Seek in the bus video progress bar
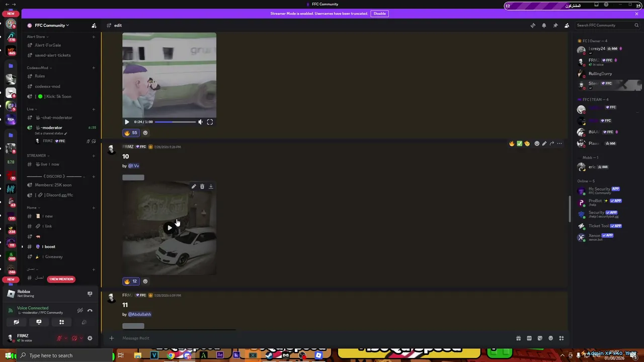The width and height of the screenshot is (644, 362). click(175, 122)
